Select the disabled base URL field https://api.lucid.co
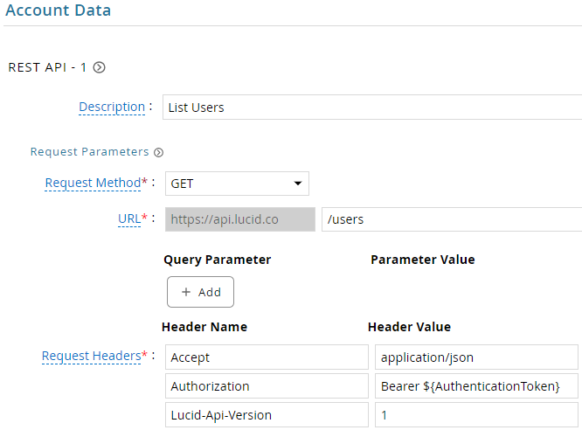The width and height of the screenshot is (582, 430). point(240,219)
